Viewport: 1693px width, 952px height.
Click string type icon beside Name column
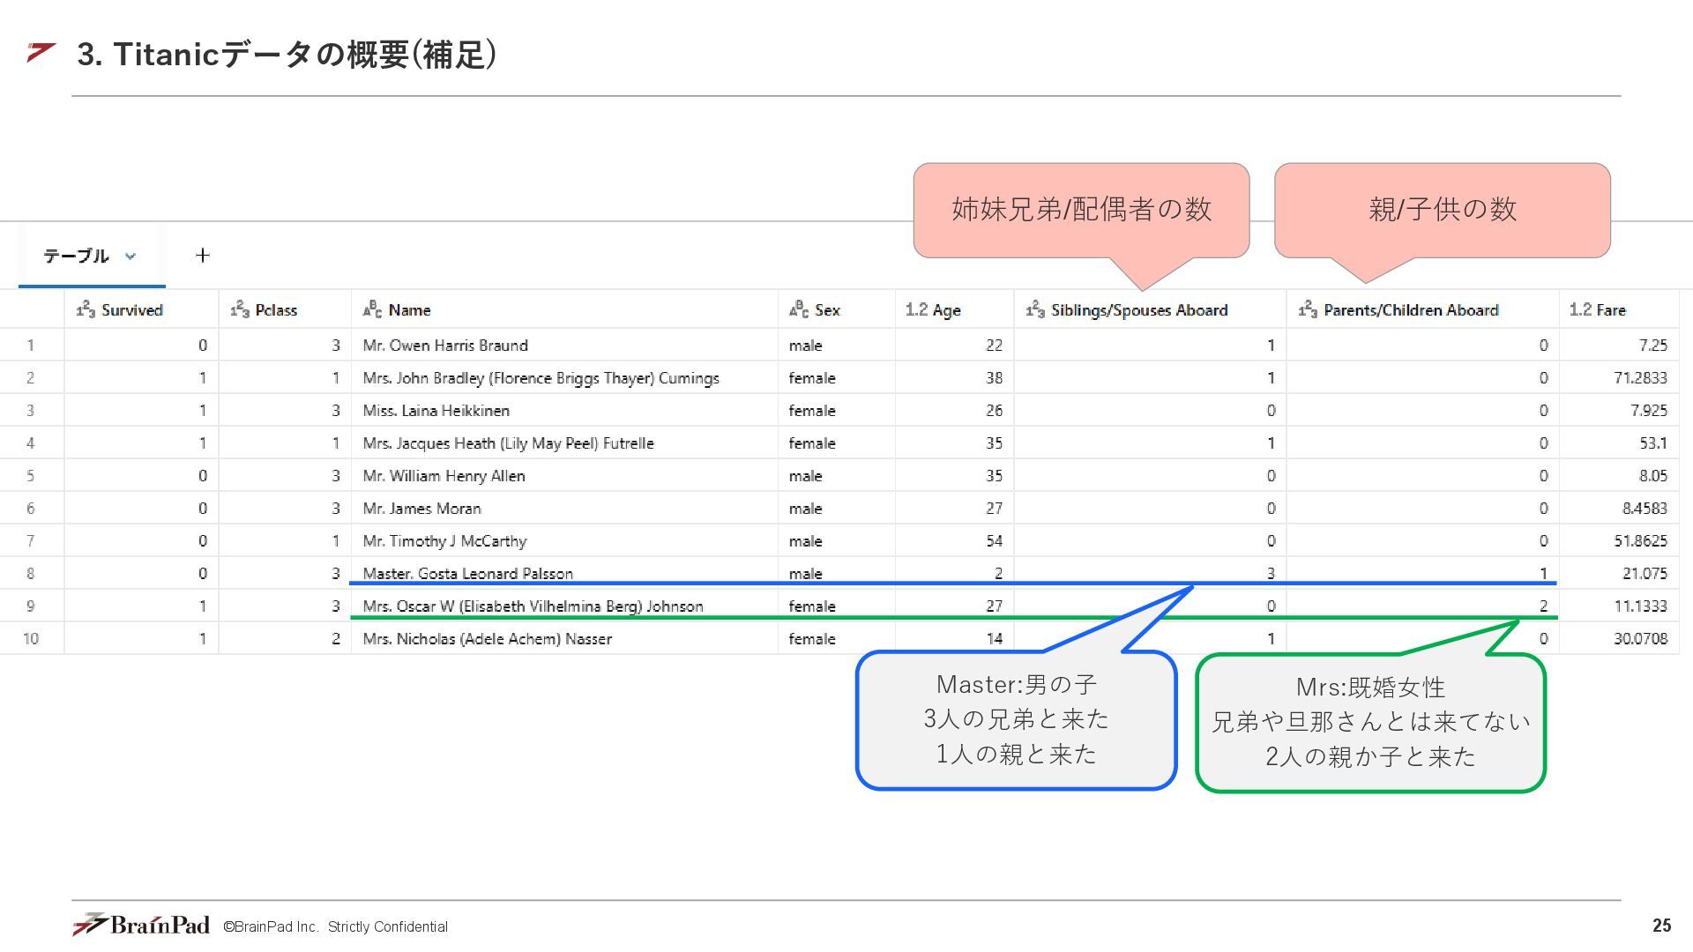pos(372,309)
